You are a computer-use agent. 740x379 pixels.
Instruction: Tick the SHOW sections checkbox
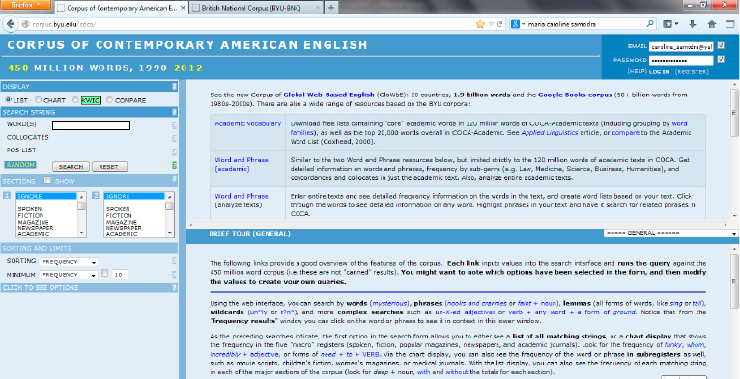[x=47, y=180]
